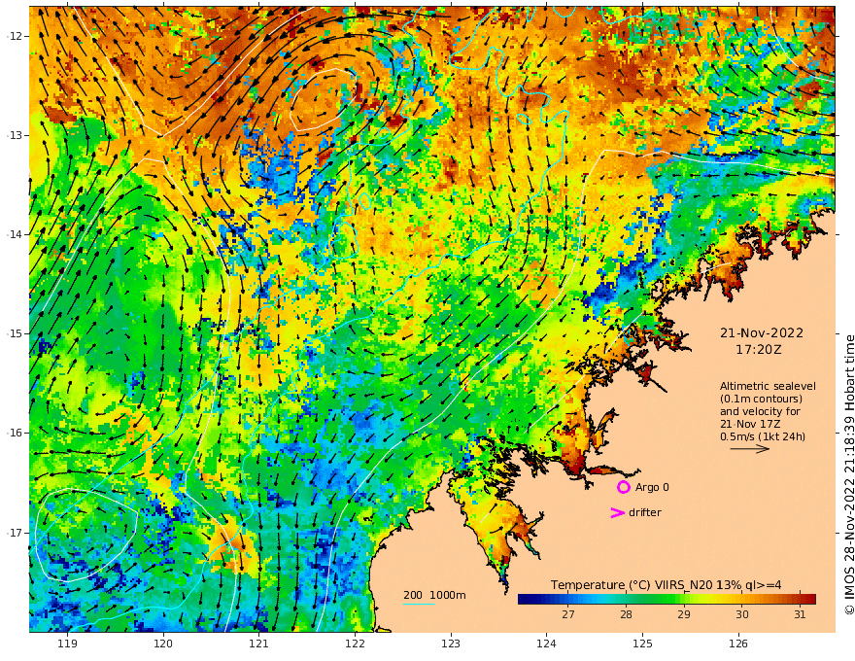Click the '(0.1m contours)' caption line
This screenshot has width=855, height=661.
(761, 399)
